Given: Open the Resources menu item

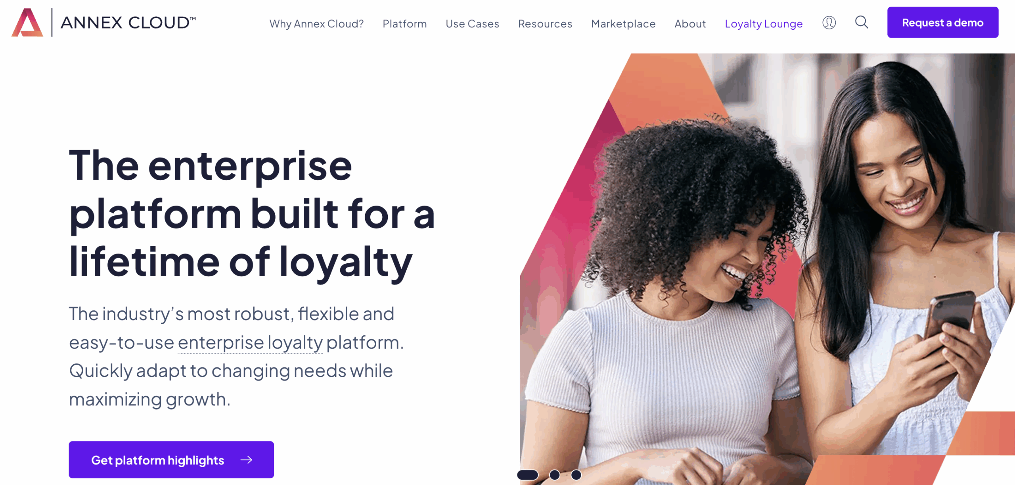Looking at the screenshot, I should (x=545, y=24).
